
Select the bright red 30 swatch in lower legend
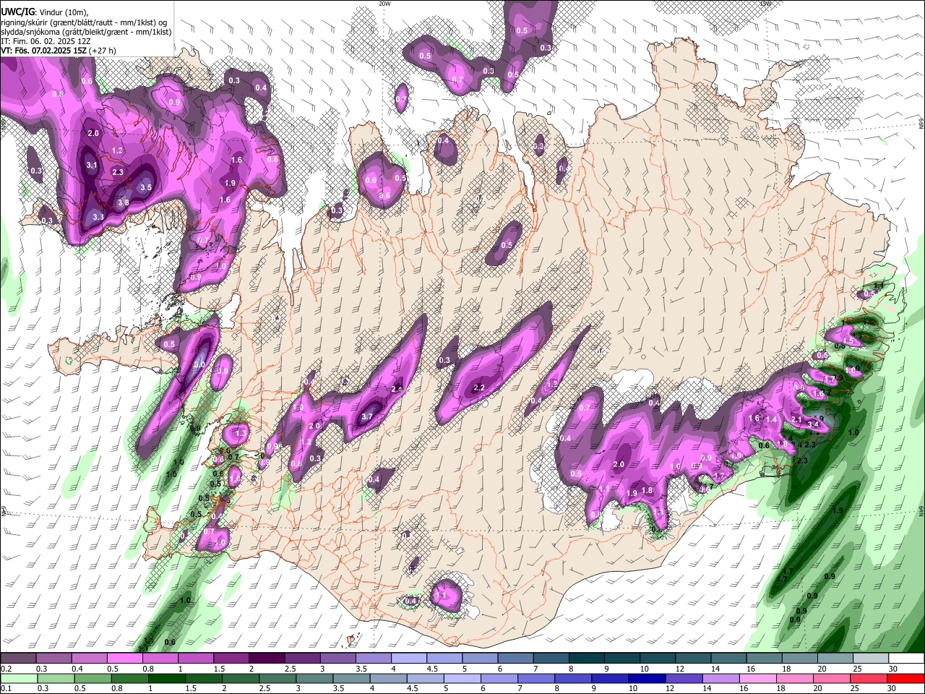pos(905,678)
